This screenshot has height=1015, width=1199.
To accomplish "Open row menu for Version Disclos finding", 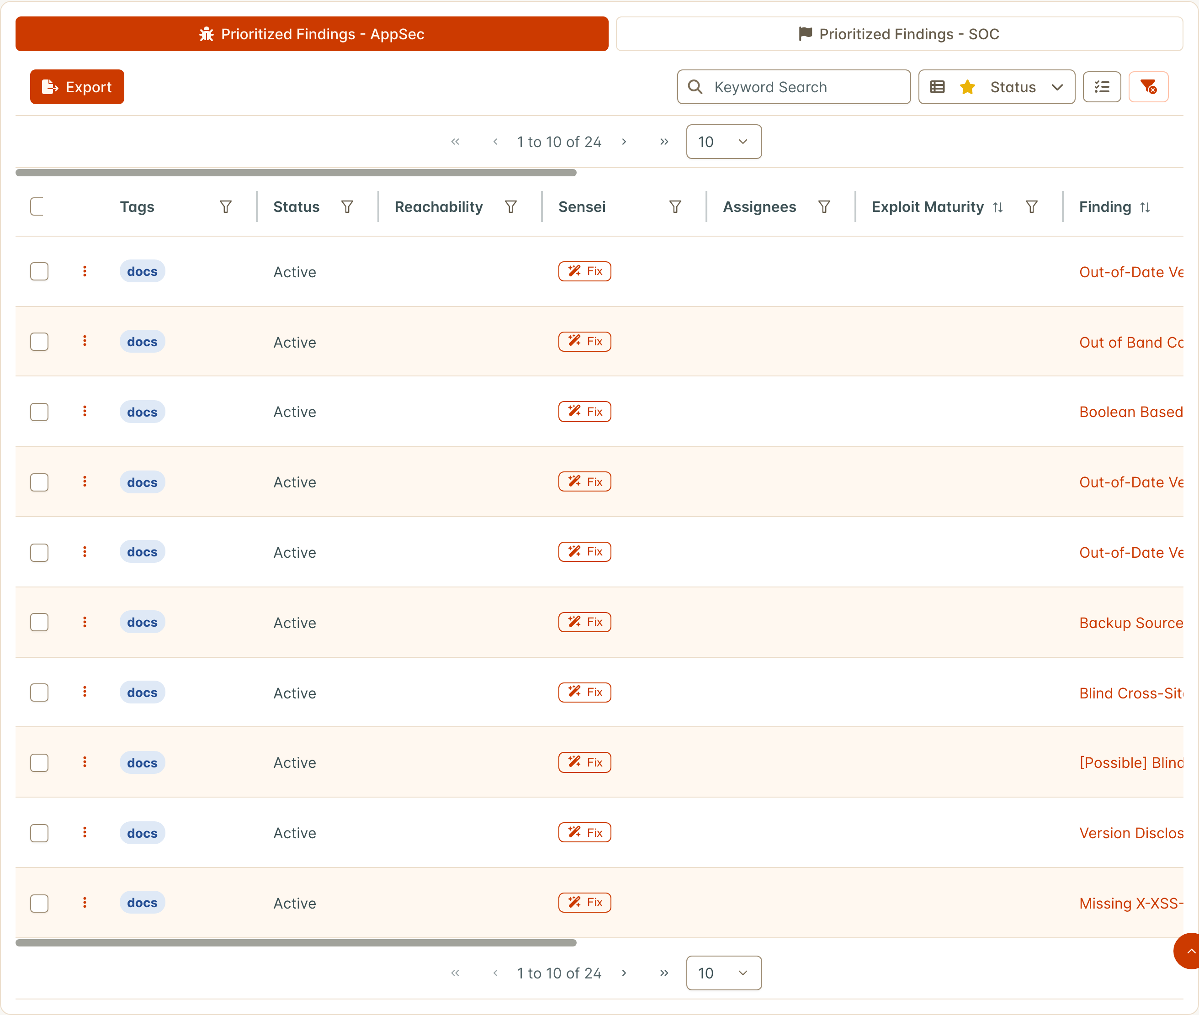I will point(85,833).
